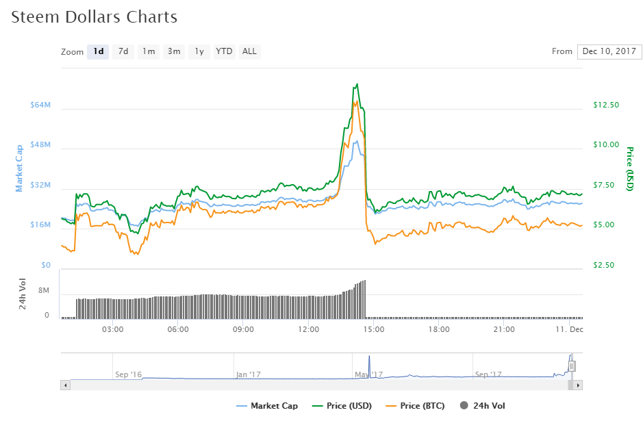Click the Sep '17 navigator label

(488, 374)
